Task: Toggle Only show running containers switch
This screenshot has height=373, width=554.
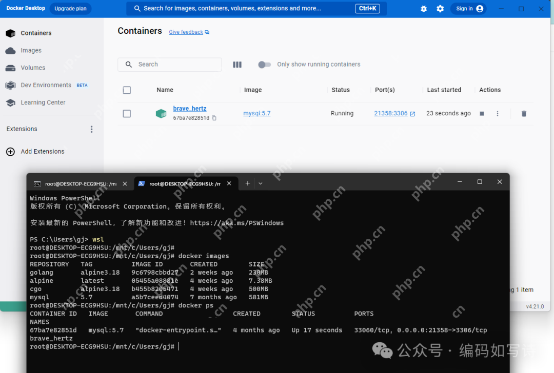Action: pos(264,65)
